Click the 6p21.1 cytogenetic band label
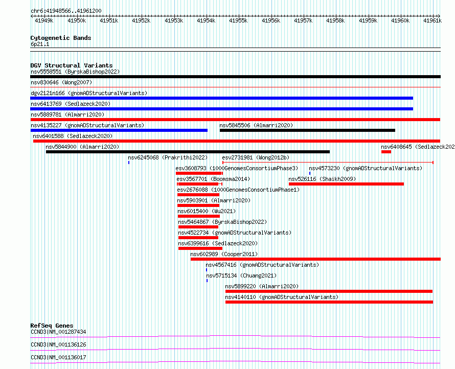 (40, 44)
